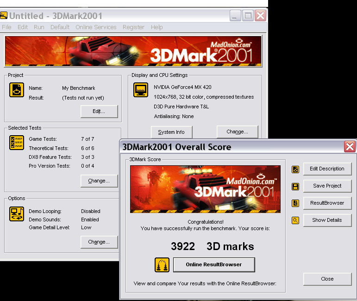Screen dimensions: 357x301
Task: Click Demo Looping 'Disabled' value
Action: click(x=91, y=211)
